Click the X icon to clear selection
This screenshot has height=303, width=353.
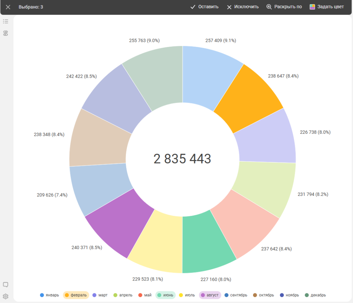click(x=8, y=7)
